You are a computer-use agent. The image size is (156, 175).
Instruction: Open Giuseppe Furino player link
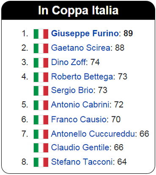click(85, 34)
